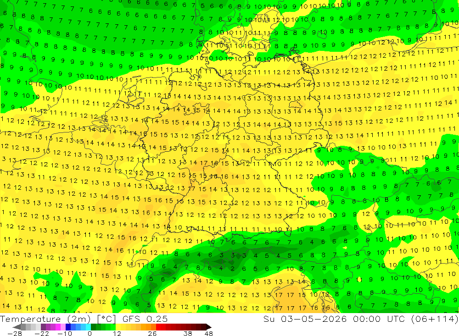Click the 'GFS 0.25' model label
The image size is (459, 336).
(145, 319)
